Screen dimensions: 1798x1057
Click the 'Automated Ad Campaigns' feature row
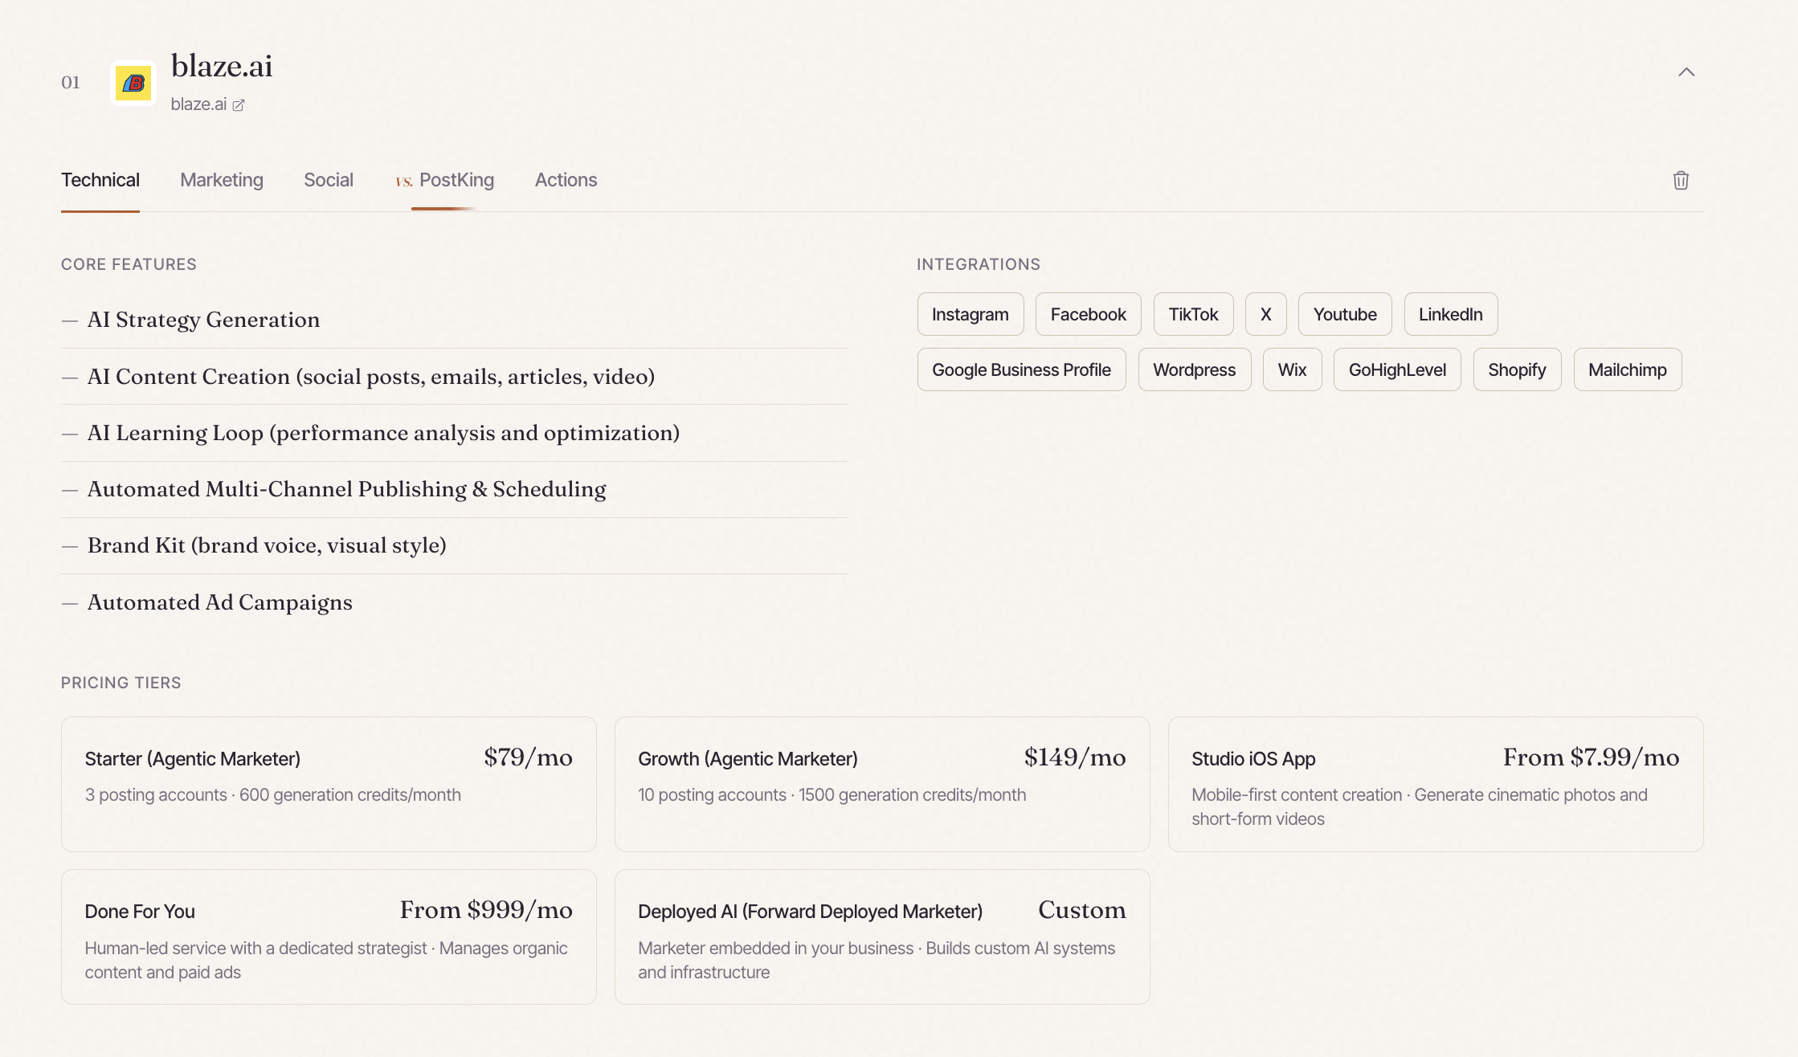(x=454, y=602)
